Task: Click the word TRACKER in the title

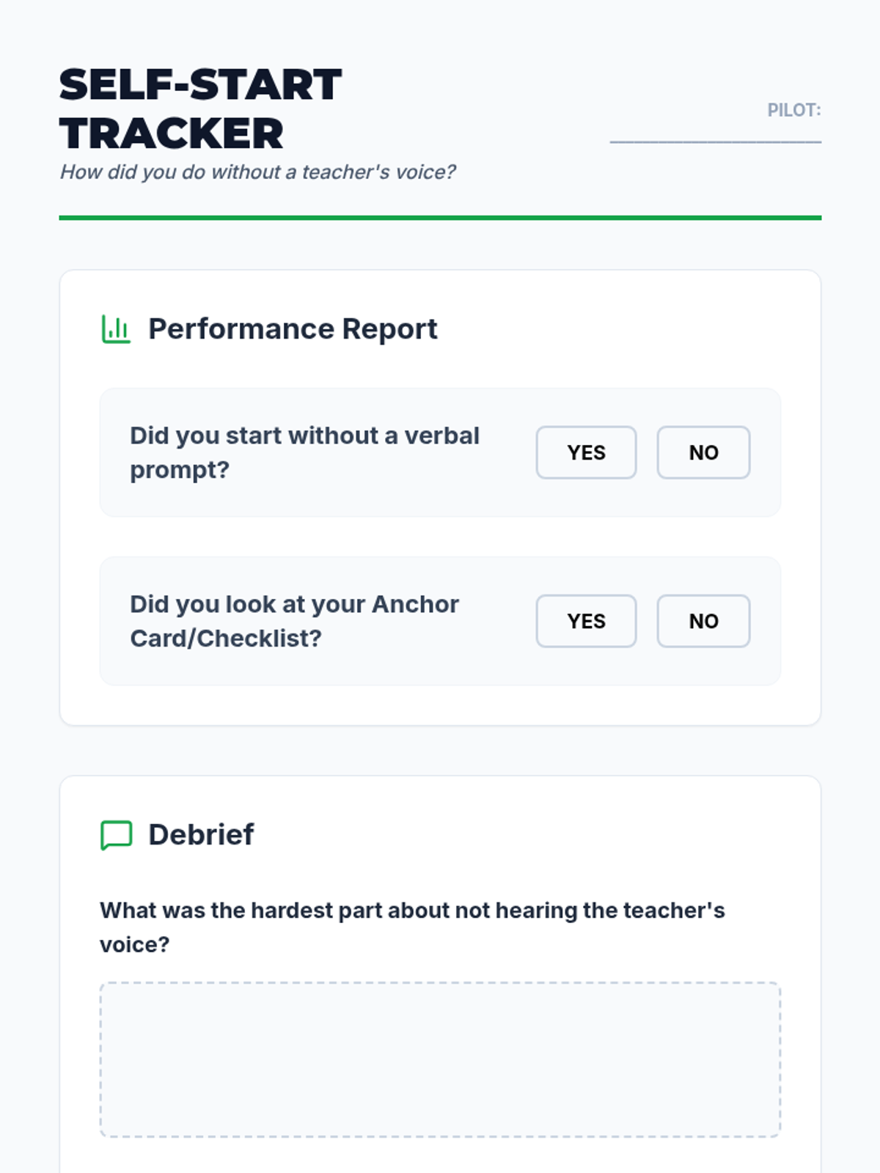Action: (171, 133)
